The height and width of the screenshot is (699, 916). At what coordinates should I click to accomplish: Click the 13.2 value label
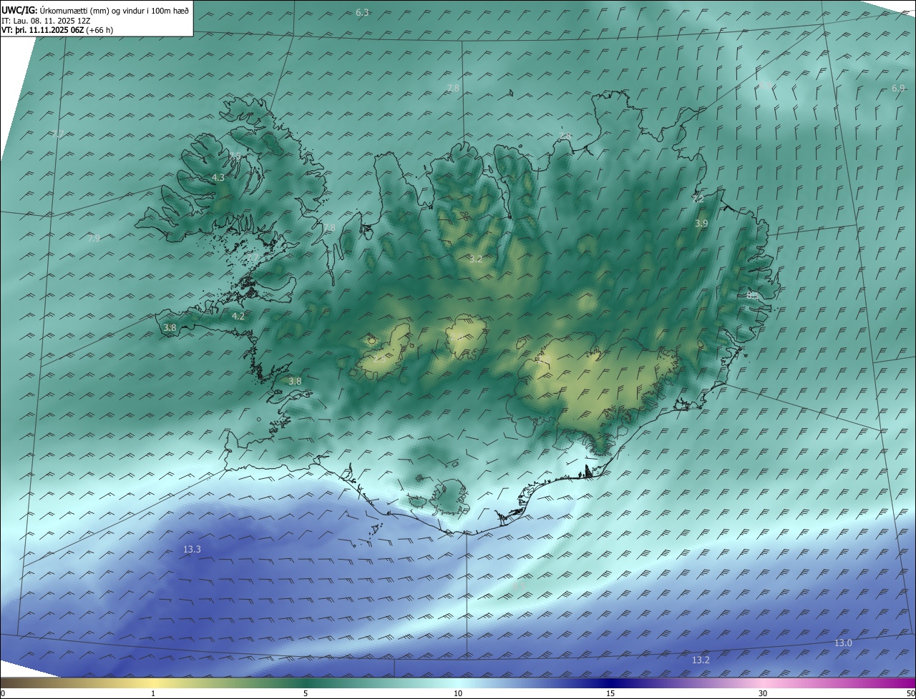point(701,660)
